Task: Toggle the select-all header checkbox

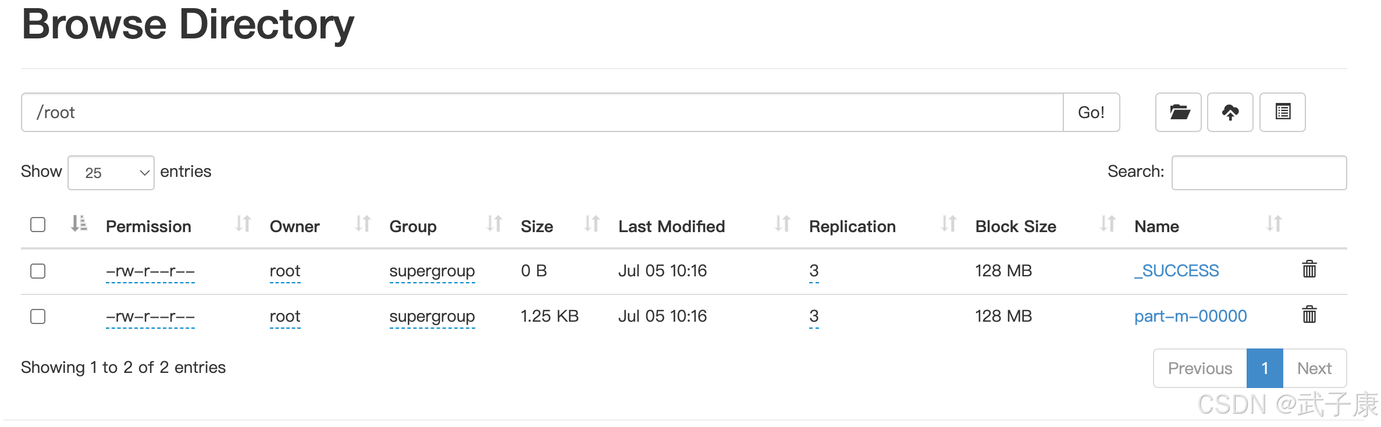Action: [38, 225]
